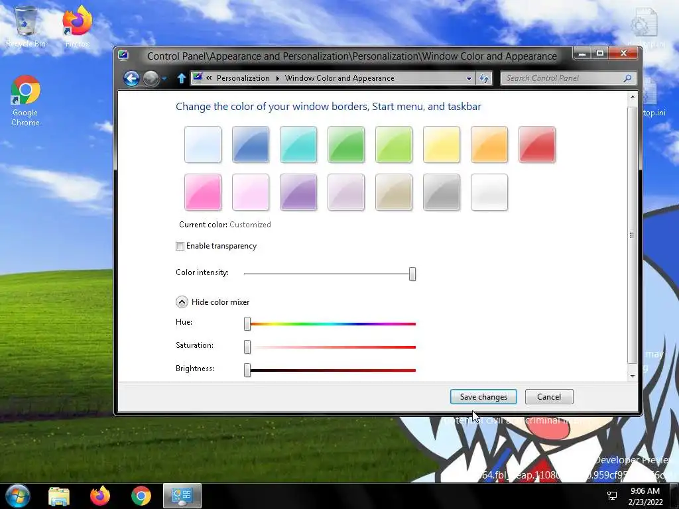The image size is (679, 509).
Task: Open the Recycle Bin desktop icon
Action: click(x=26, y=26)
